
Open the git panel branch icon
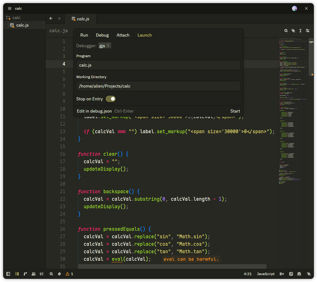point(25,274)
